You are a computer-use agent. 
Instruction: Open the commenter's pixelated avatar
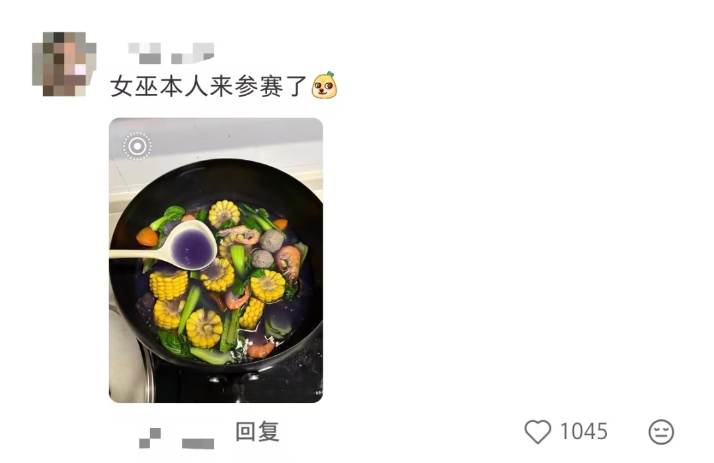point(64,63)
